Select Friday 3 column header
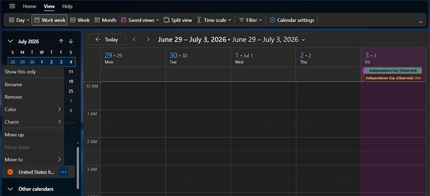 (394, 58)
